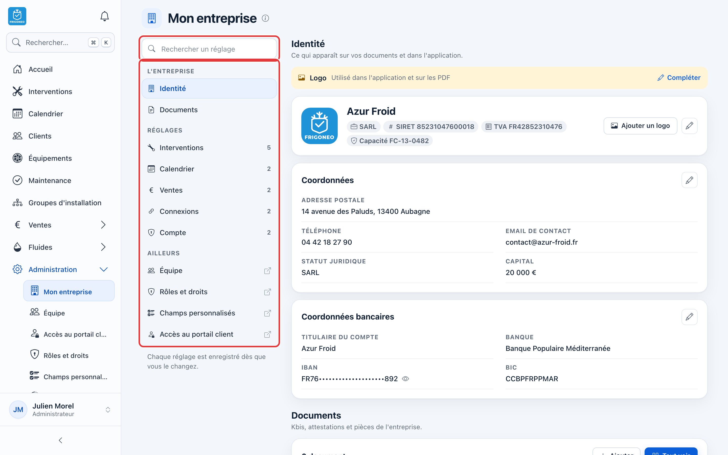Viewport: 728px width, 455px height.
Task: Open Ventes settings in Réglages list
Action: (209, 190)
